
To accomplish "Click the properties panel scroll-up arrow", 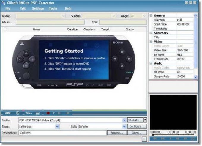I will coord(195,15).
